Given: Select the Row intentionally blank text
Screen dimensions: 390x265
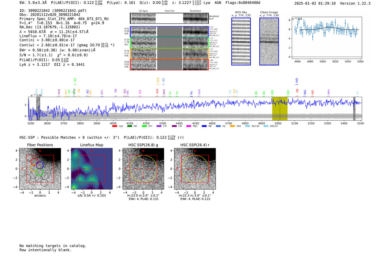Looking at the screenshot, I should coord(45,250).
